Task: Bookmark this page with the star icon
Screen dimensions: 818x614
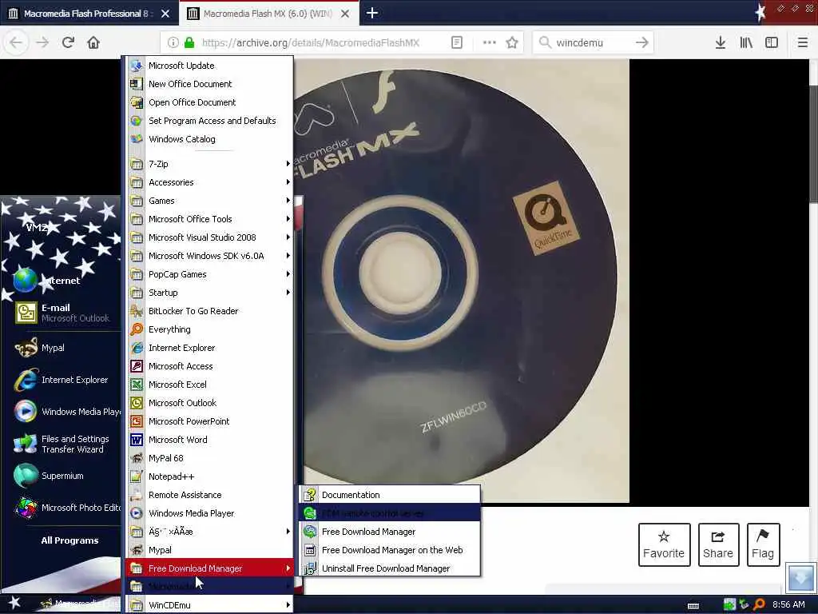Action: coord(512,43)
